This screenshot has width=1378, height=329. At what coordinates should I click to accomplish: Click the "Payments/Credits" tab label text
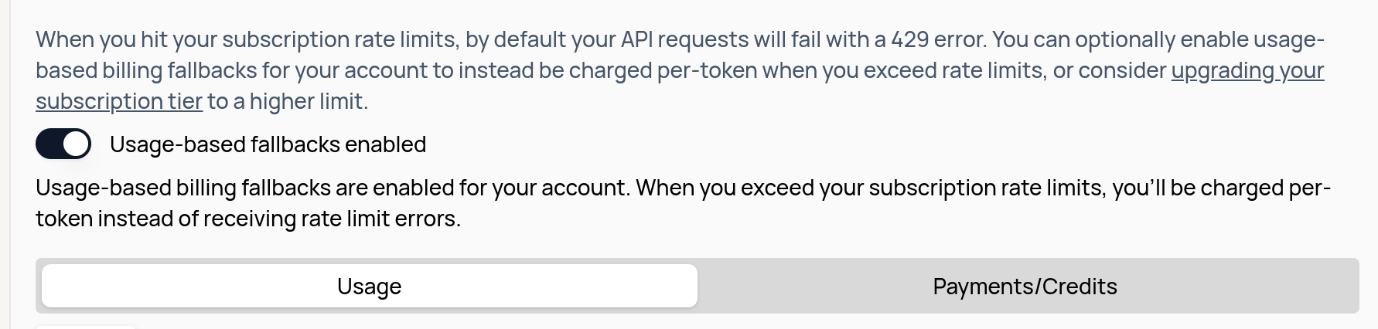(1025, 287)
